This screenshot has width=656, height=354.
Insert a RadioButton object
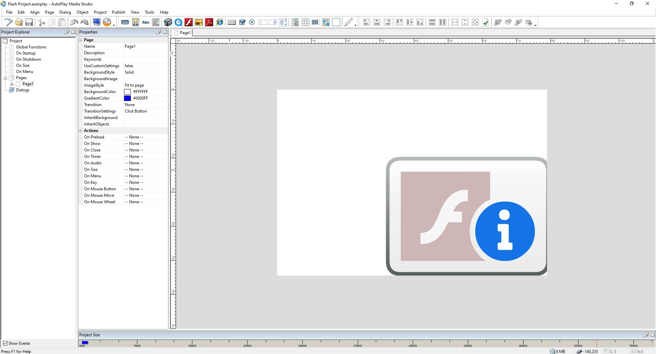click(252, 23)
